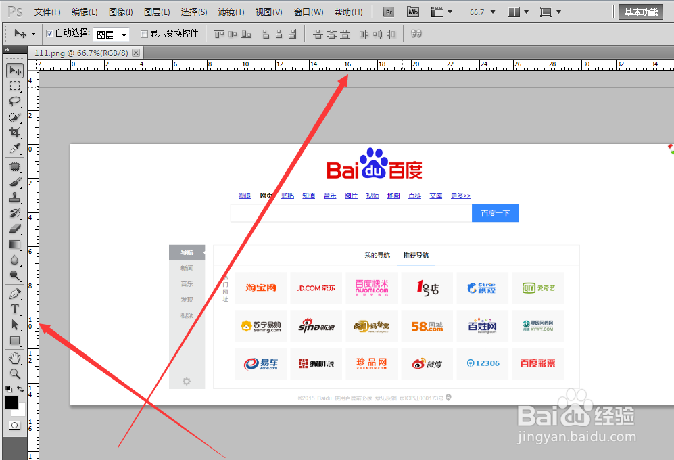This screenshot has width=674, height=460.
Task: Click distribute left edges icon
Action: pyautogui.click(x=364, y=34)
